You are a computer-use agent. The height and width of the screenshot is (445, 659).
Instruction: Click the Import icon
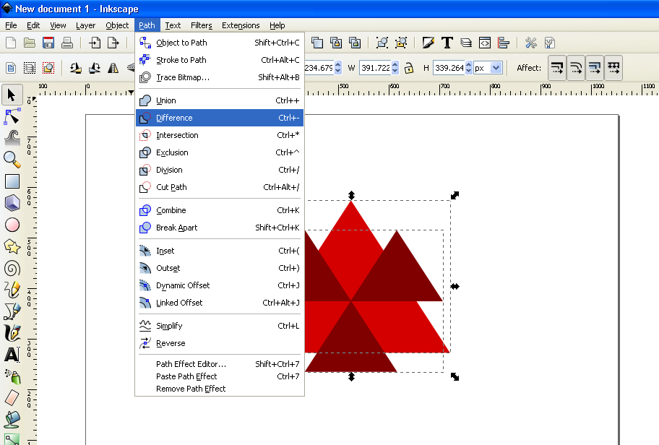(95, 43)
